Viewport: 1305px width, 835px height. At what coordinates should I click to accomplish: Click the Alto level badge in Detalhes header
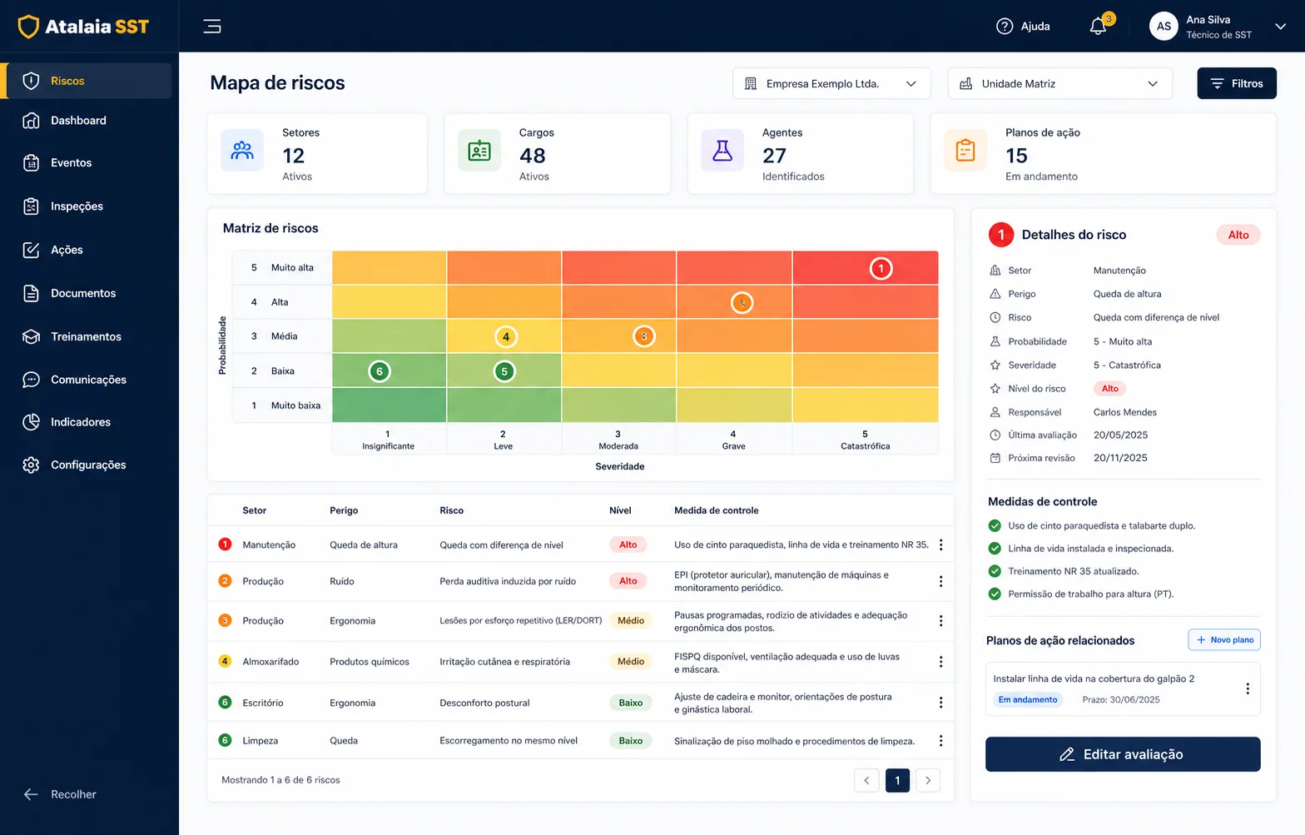(1238, 235)
